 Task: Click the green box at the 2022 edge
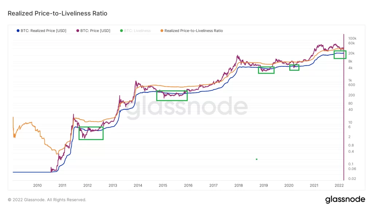pos(340,54)
